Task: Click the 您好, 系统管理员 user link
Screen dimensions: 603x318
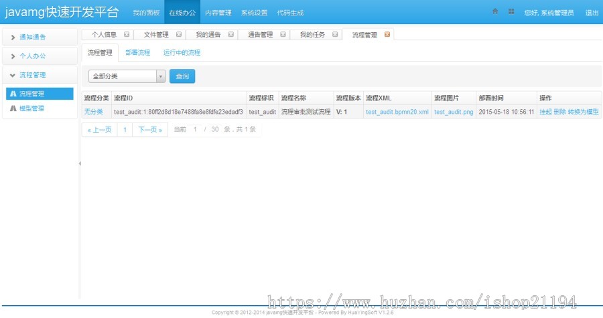Action: (x=549, y=13)
